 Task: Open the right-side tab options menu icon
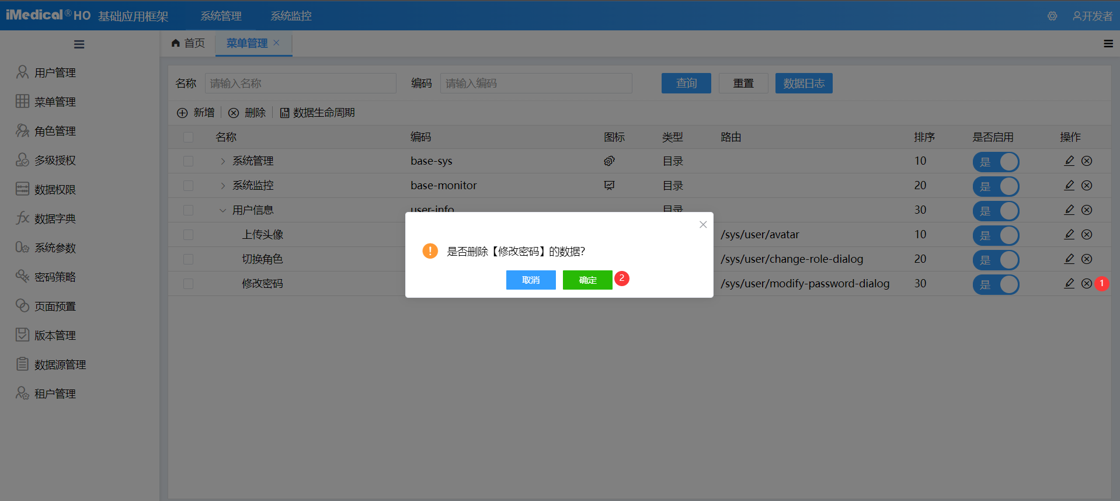tap(1108, 44)
